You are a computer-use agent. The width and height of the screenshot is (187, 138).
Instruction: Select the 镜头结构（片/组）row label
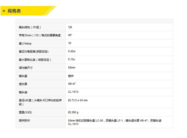[30, 27]
